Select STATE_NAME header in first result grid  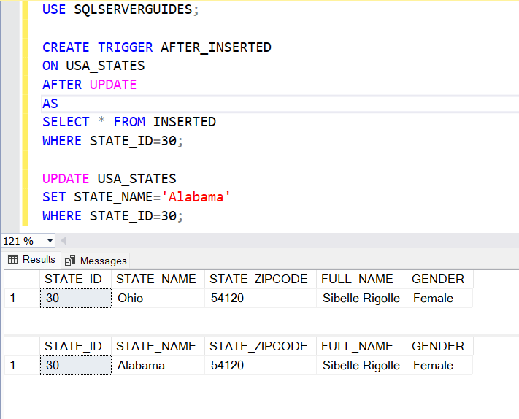(x=158, y=279)
